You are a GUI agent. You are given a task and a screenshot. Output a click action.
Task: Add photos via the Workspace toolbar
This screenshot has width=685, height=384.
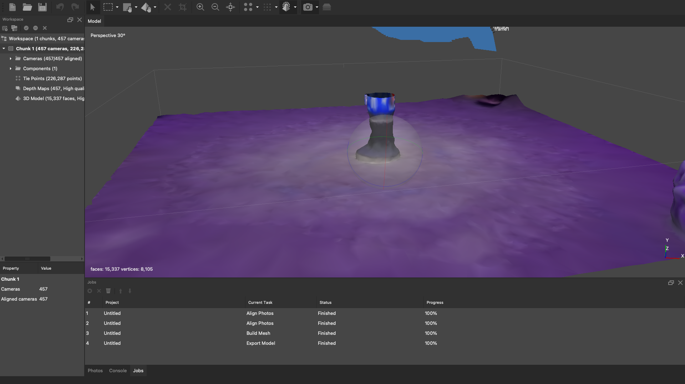tap(14, 28)
